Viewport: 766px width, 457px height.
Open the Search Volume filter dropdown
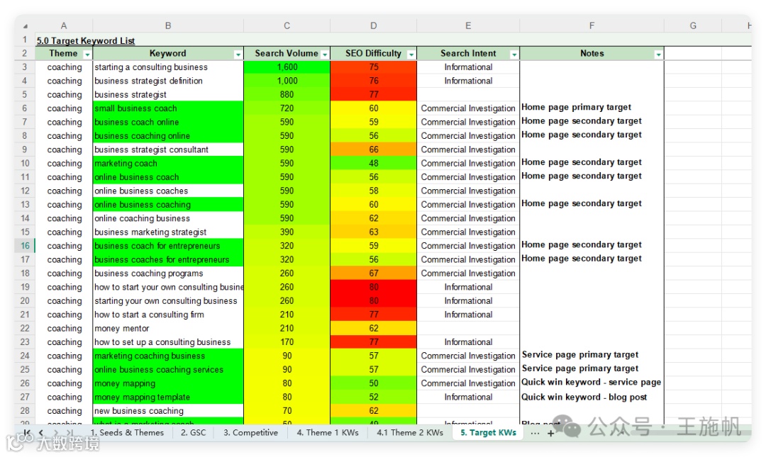(324, 55)
